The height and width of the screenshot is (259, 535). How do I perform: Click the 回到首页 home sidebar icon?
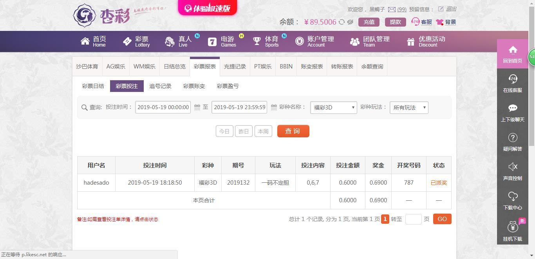(x=513, y=50)
